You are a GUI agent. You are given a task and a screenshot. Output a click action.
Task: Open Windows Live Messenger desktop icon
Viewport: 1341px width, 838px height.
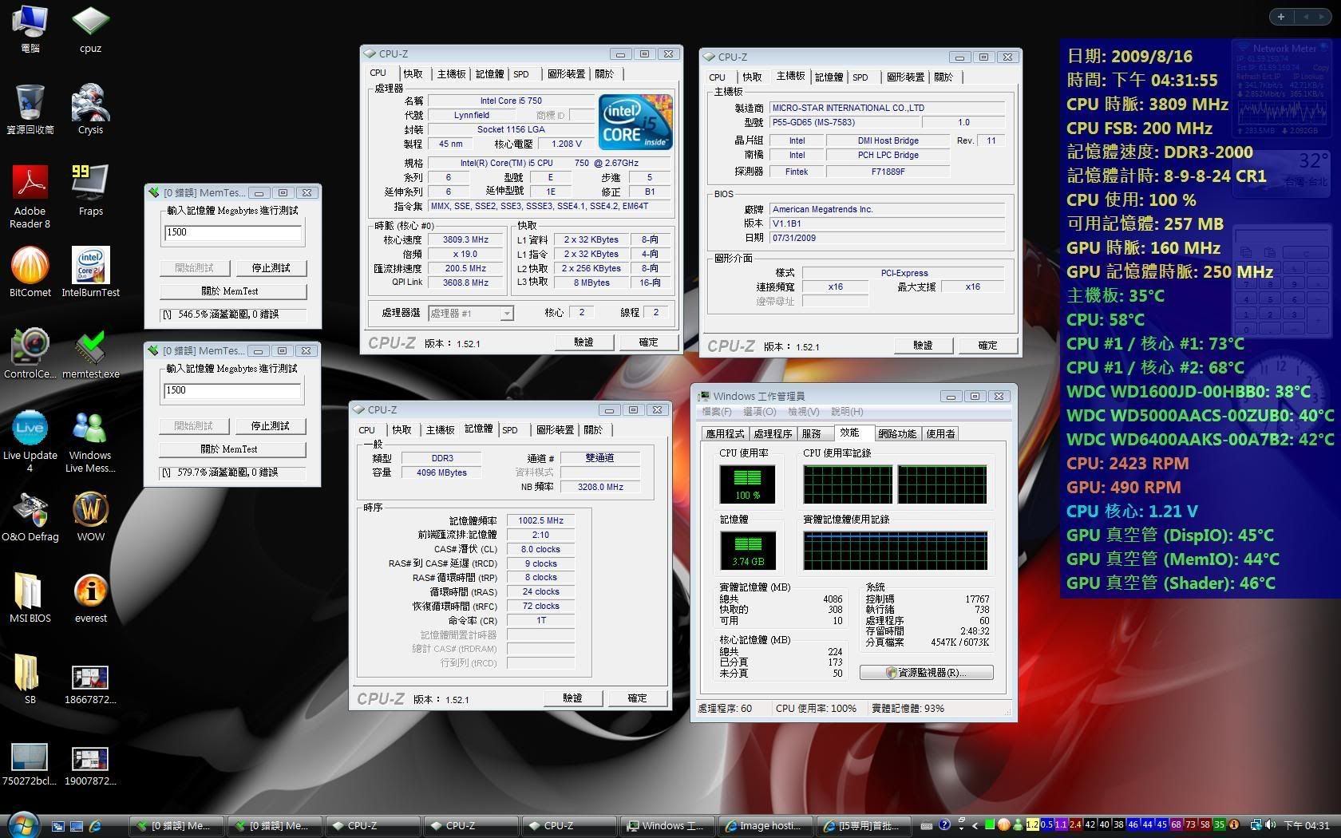point(90,441)
